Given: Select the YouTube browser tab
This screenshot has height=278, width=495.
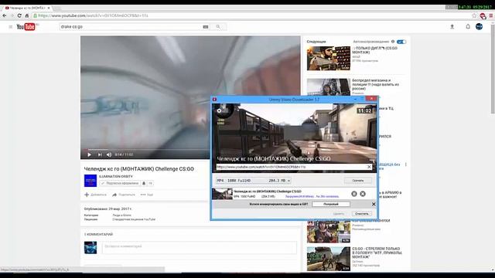Looking at the screenshot, I should pos(27,8).
